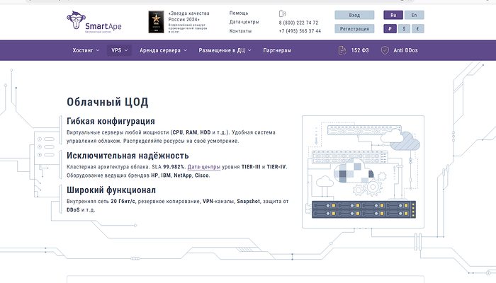Image resolution: width=496 pixels, height=283 pixels.
Task: Open the Контакты link
Action: click(x=240, y=31)
